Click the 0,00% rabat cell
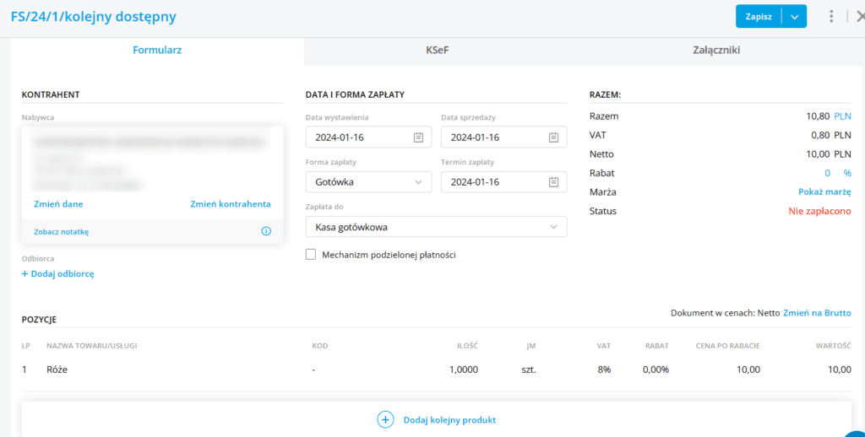The height and width of the screenshot is (437, 865). click(656, 370)
